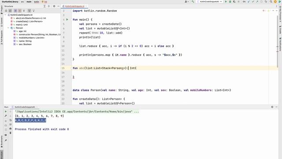Click the rollback/undo arrow icon in toolbar
Screen dimensions: 282x159
pyautogui.click(x=266, y=2)
